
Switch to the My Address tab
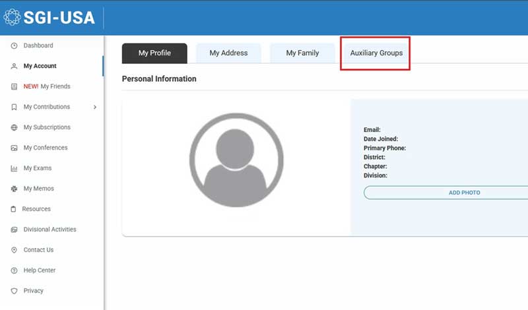228,53
